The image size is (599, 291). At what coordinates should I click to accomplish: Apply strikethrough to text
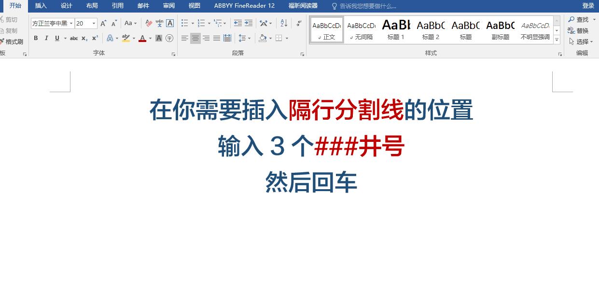(x=73, y=38)
